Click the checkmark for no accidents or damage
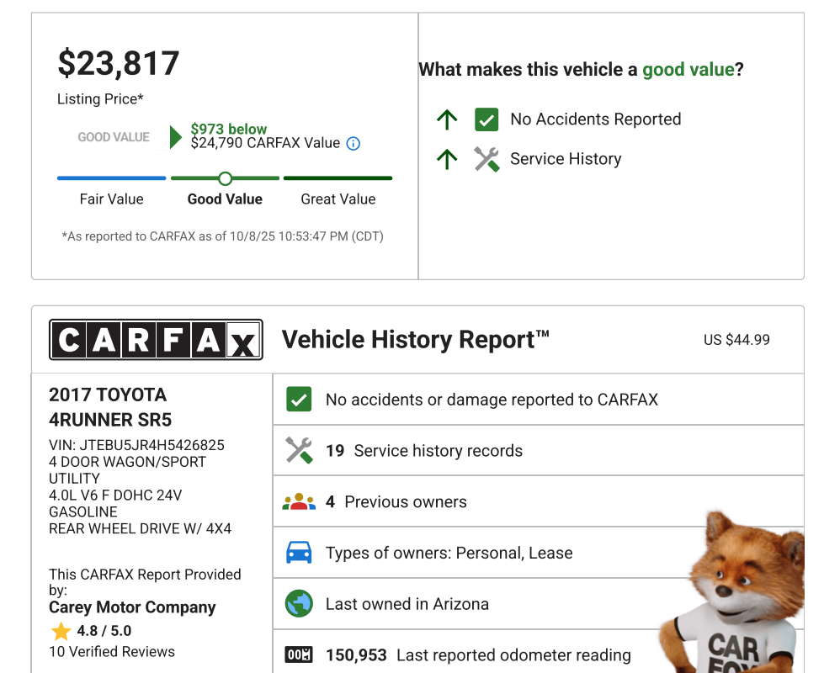This screenshot has height=673, width=840. (299, 400)
